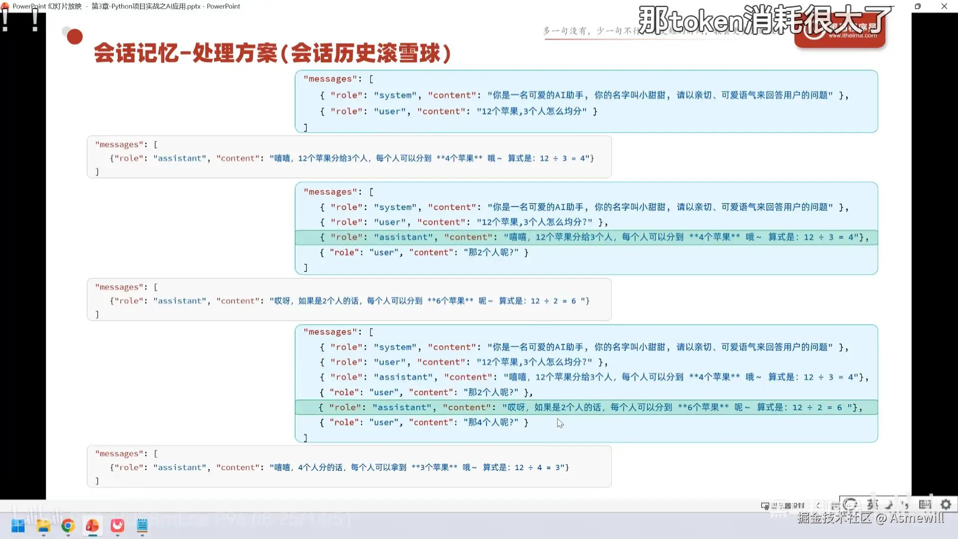The height and width of the screenshot is (539, 958).
Task: Go to the previous slide using the arrow
Action: 818,505
